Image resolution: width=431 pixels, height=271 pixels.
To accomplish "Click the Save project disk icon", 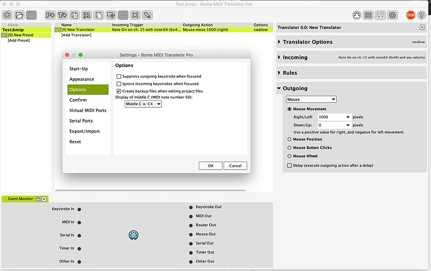I will click(x=31, y=15).
